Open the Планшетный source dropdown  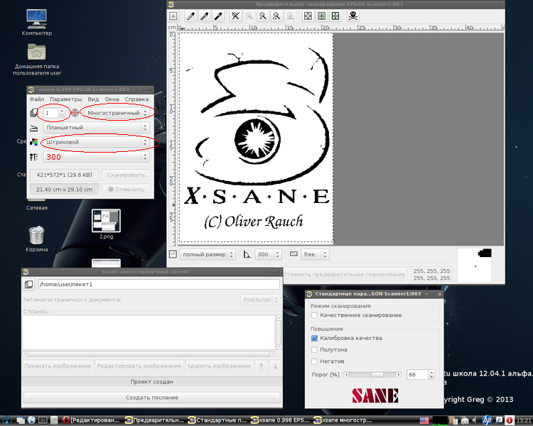click(96, 127)
